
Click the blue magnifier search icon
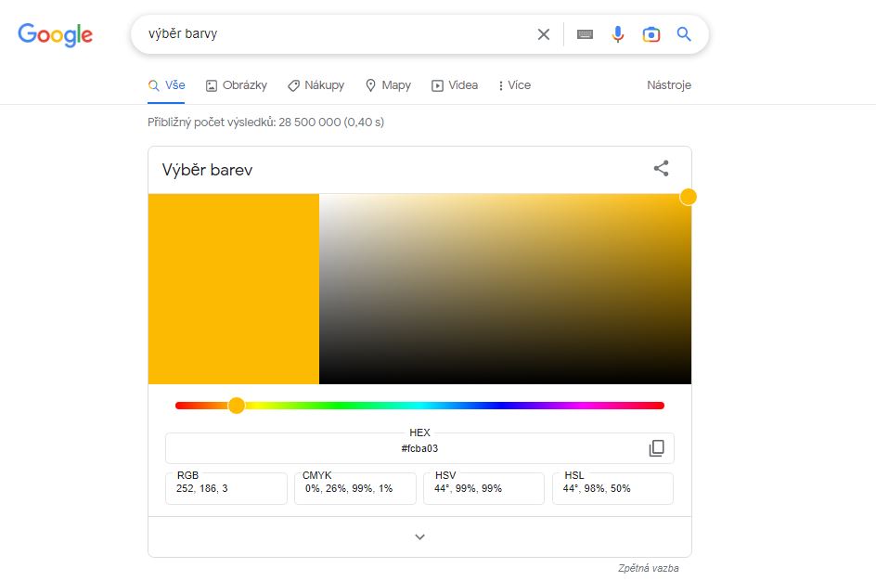pyautogui.click(x=684, y=34)
